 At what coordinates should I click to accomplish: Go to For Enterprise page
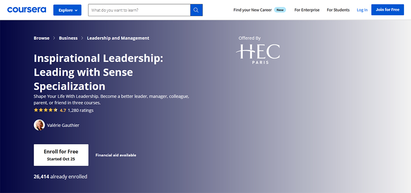(x=307, y=10)
